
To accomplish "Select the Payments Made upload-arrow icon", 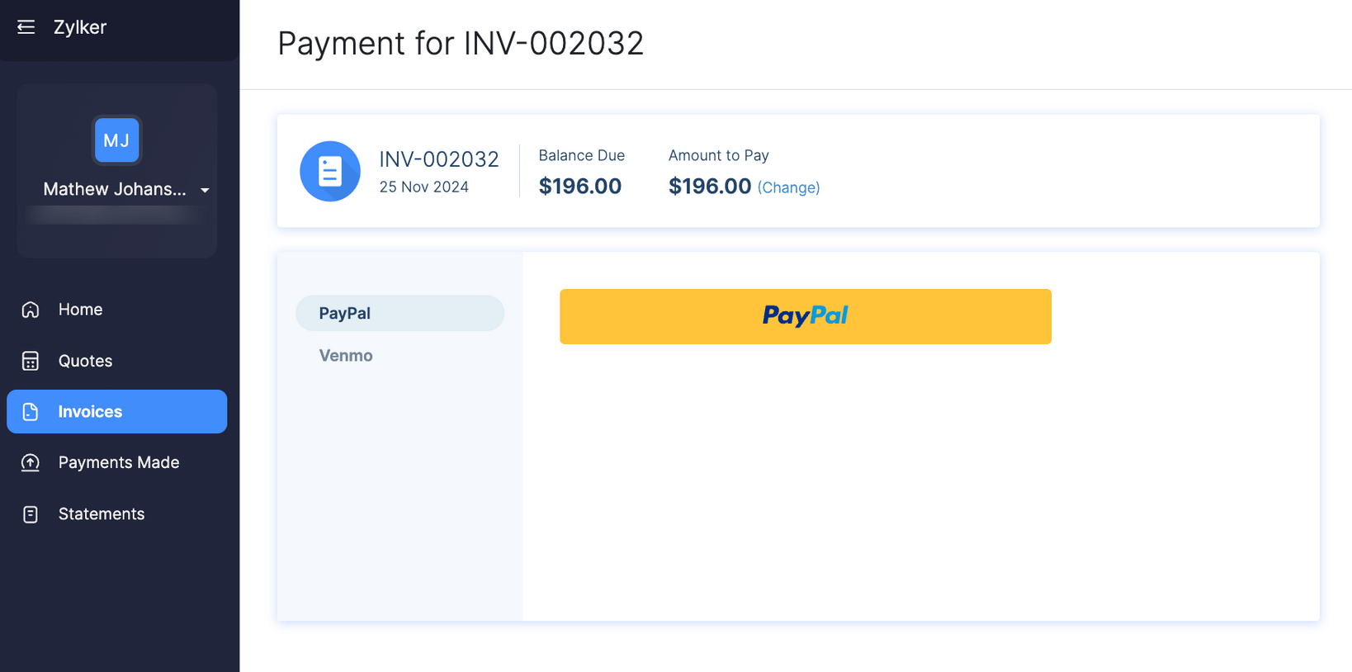I will tap(30, 462).
